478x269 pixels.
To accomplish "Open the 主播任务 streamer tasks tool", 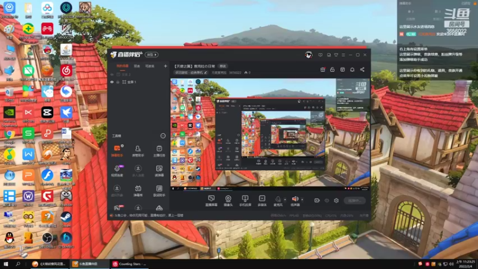I will coord(159,151).
